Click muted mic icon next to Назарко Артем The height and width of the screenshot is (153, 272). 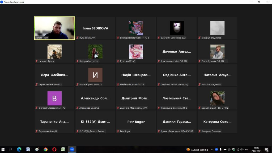pyautogui.click(x=37, y=61)
